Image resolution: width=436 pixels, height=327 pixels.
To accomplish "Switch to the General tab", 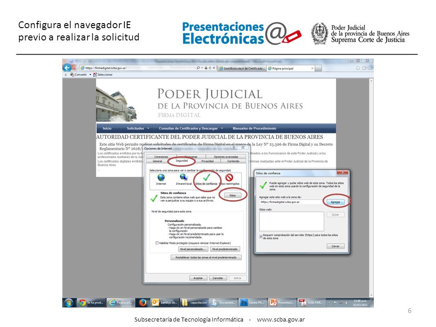I will (x=157, y=161).
